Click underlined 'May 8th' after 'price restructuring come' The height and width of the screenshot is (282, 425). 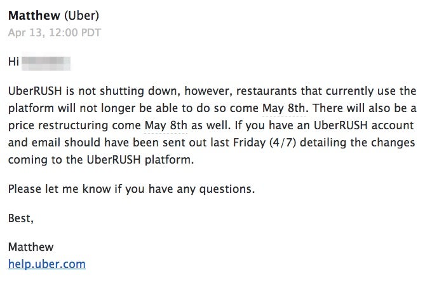[166, 125]
